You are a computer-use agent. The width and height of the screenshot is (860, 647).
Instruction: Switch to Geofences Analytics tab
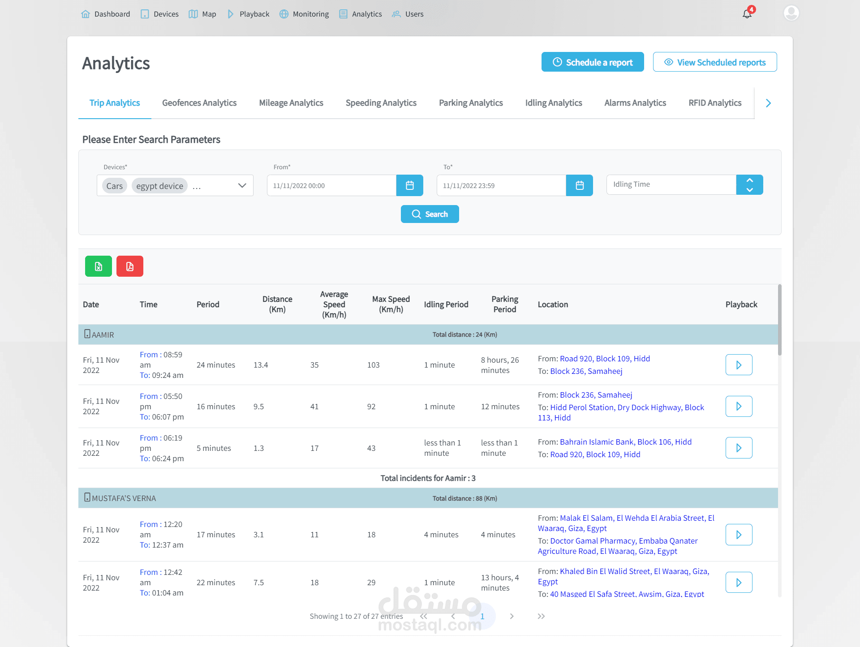tap(199, 103)
